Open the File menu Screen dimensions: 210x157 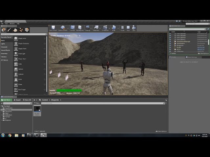point(2,24)
